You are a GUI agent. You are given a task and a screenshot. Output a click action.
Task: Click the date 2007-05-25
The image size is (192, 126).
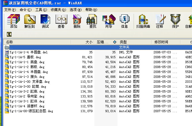click(x=162, y=111)
